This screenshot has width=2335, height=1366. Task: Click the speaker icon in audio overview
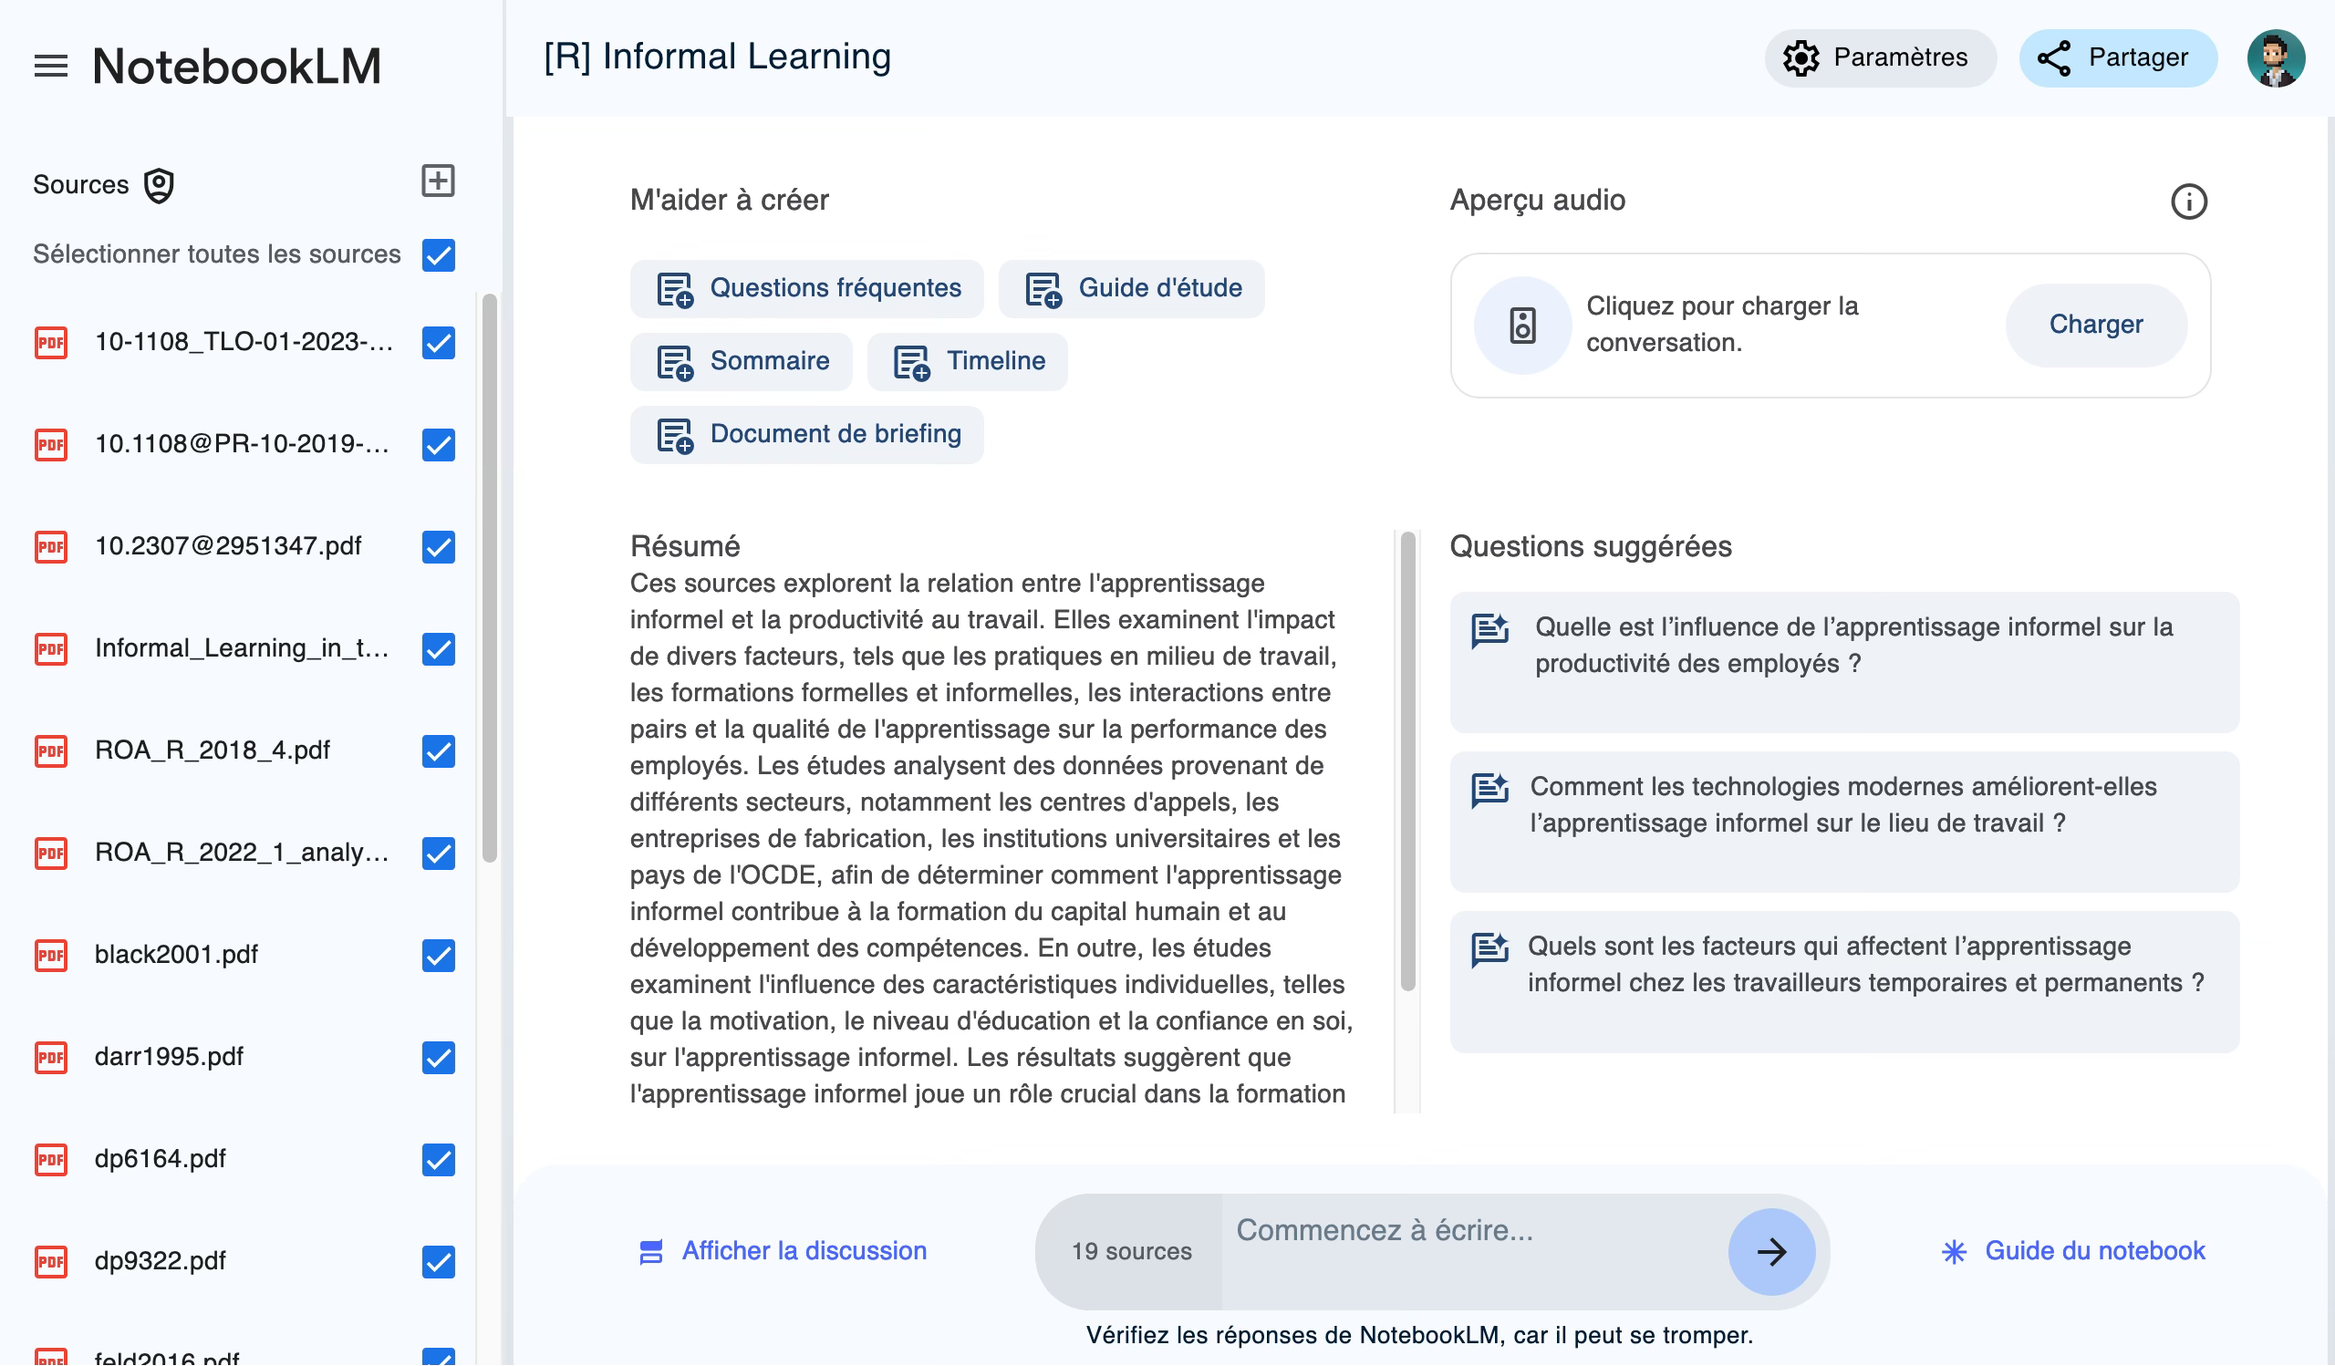(1522, 325)
